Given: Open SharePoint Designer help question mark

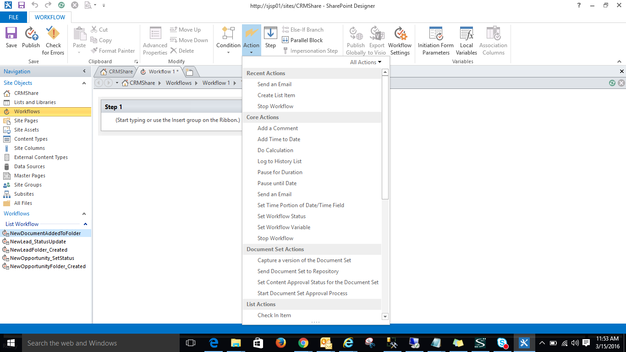Looking at the screenshot, I should pyautogui.click(x=579, y=5).
